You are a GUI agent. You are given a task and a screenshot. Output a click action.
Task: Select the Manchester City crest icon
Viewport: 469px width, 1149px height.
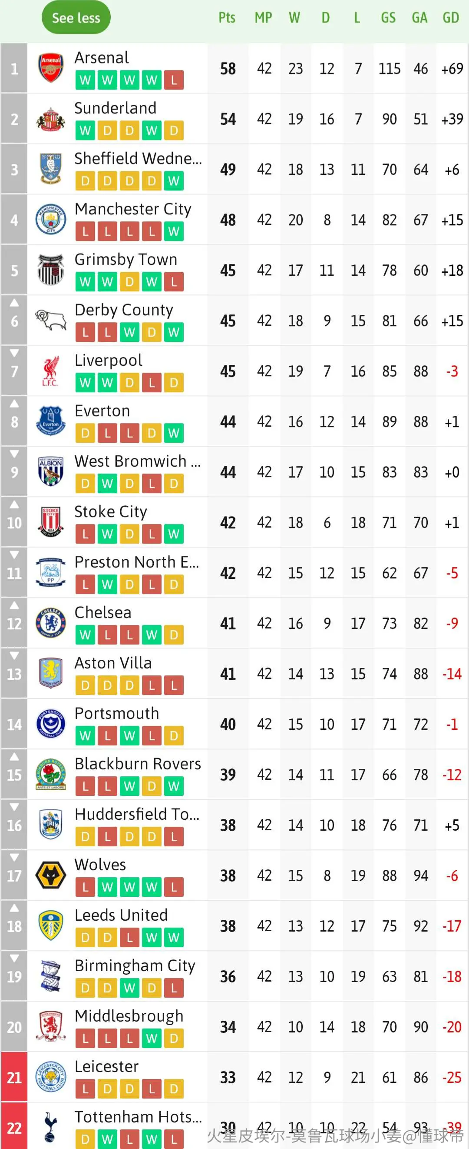[50, 220]
